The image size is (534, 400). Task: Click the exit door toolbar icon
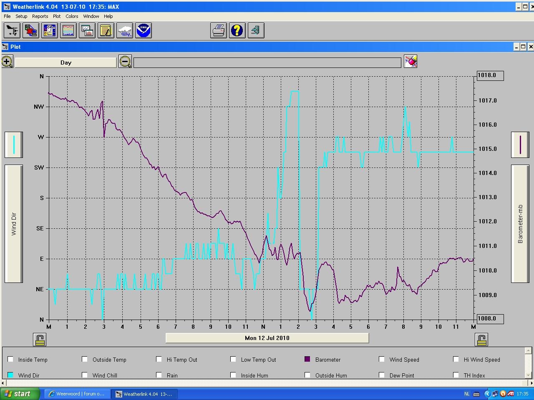256,30
